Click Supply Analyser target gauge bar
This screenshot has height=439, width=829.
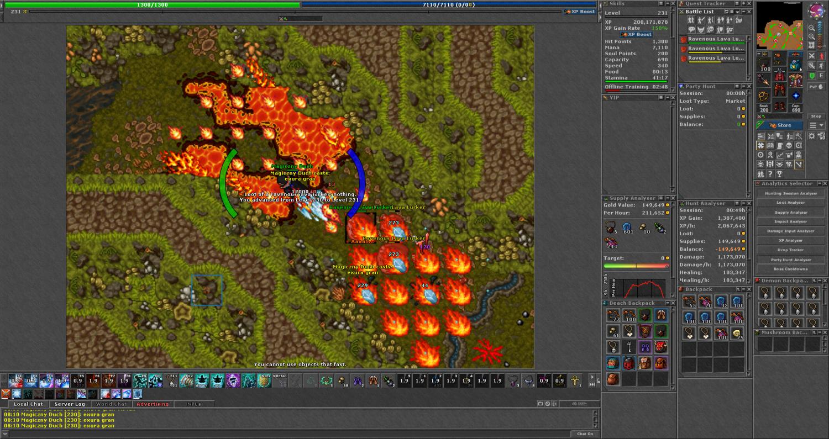pyautogui.click(x=636, y=266)
